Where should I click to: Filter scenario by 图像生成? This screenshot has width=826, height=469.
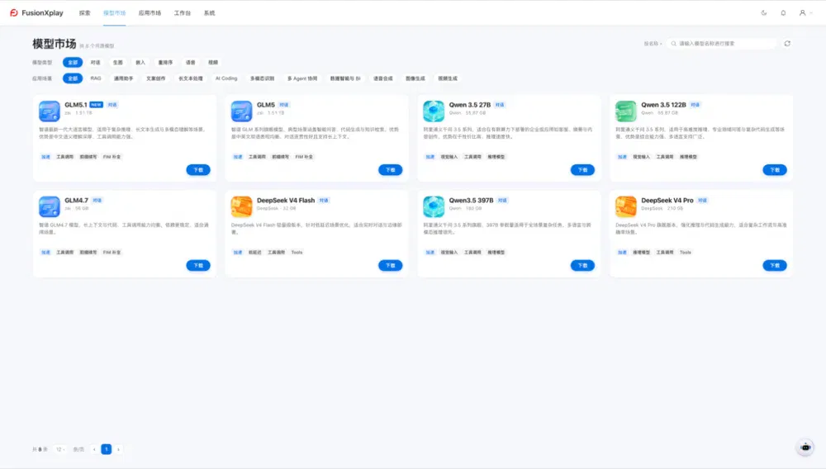(x=415, y=78)
